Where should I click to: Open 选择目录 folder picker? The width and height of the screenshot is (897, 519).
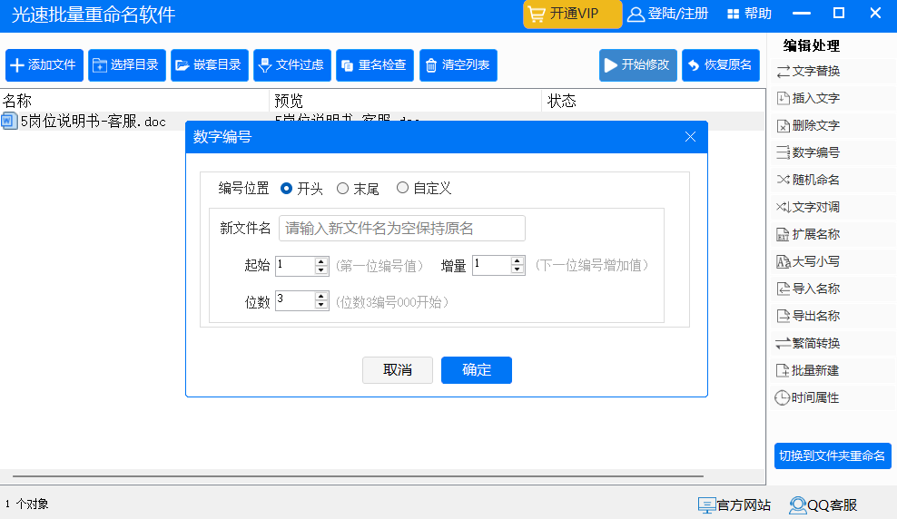[127, 65]
